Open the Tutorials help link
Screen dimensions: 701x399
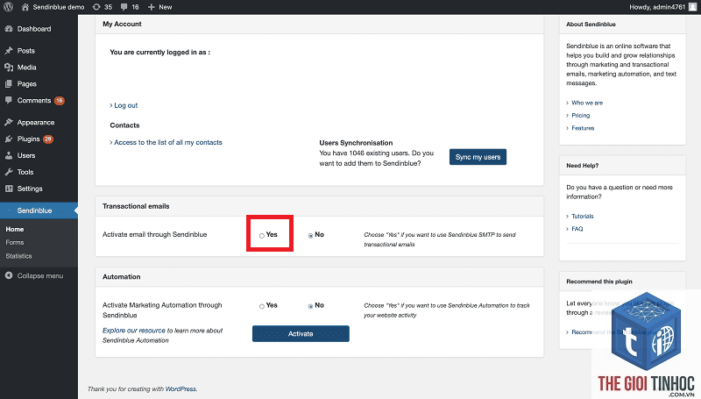pyautogui.click(x=583, y=216)
